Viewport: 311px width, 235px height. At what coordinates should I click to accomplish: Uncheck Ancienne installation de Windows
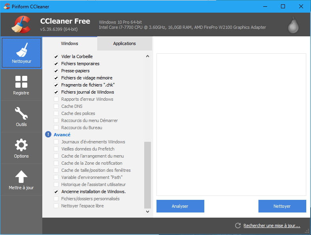click(x=56, y=192)
